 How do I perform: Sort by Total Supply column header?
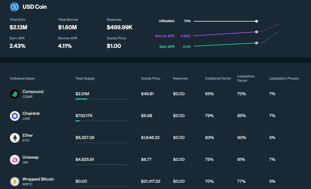tap(85, 78)
